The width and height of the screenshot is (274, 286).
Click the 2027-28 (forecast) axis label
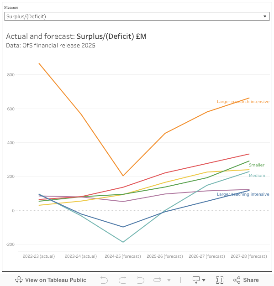249,256
